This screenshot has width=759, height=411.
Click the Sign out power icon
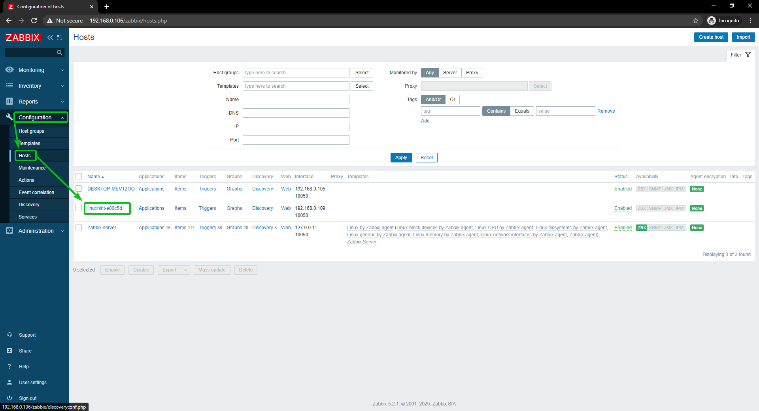pos(9,398)
